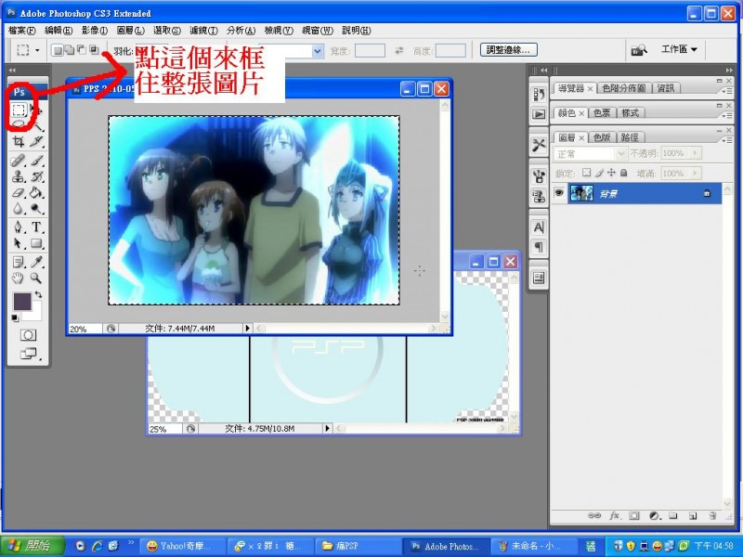The width and height of the screenshot is (743, 557).
Task: Select the Path Selection tool
Action: pos(18,243)
